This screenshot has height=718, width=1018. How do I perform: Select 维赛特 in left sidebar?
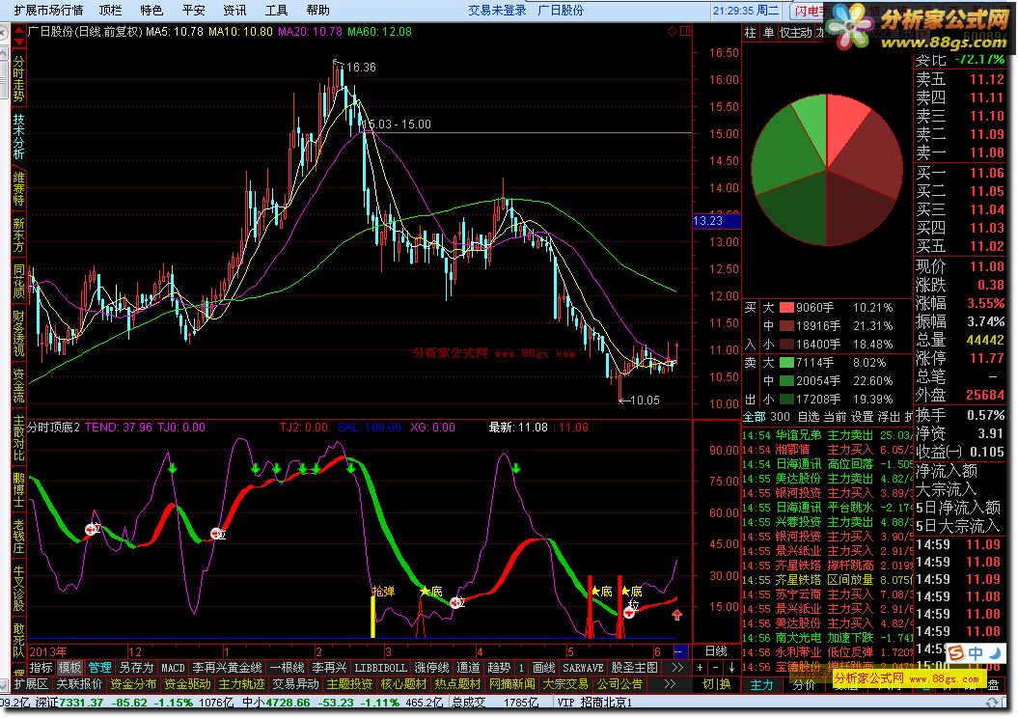pos(18,188)
